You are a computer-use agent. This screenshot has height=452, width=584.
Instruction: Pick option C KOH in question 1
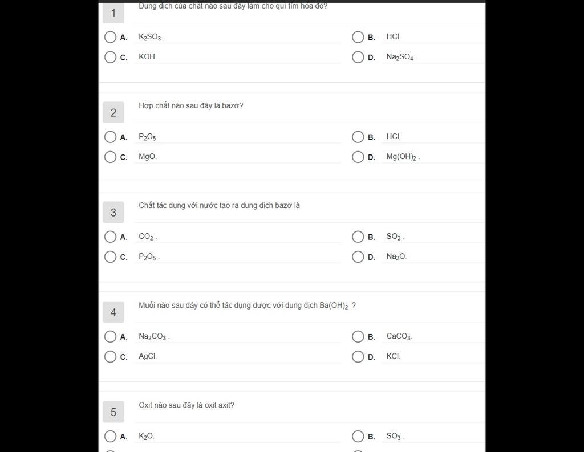tap(110, 58)
